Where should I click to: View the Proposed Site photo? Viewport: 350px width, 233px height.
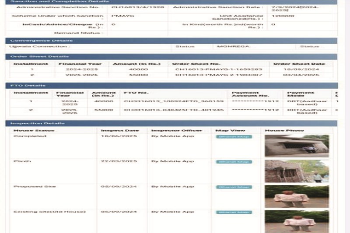pos(297,196)
